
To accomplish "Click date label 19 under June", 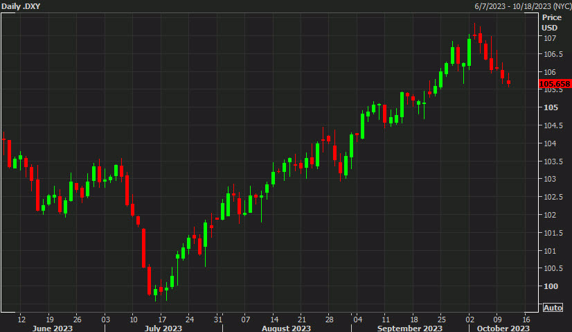I will click(50, 320).
